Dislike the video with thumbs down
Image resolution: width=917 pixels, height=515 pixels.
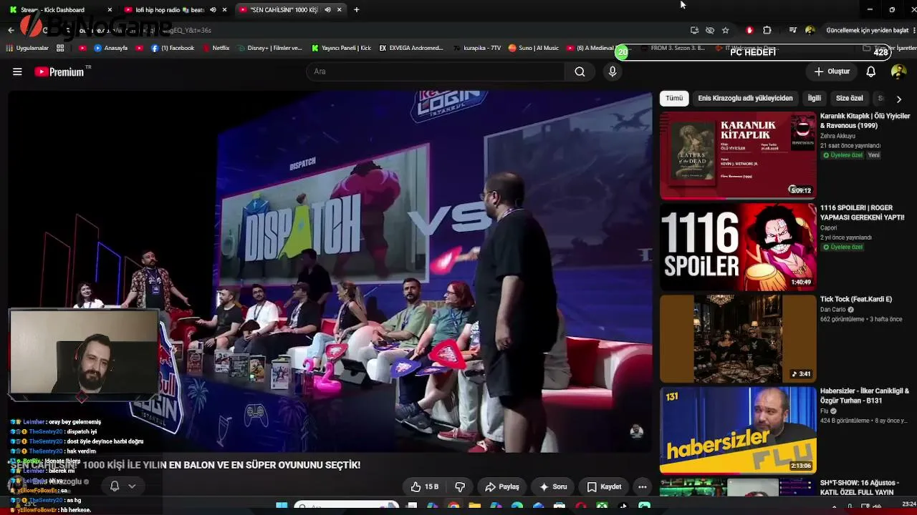[x=460, y=487]
